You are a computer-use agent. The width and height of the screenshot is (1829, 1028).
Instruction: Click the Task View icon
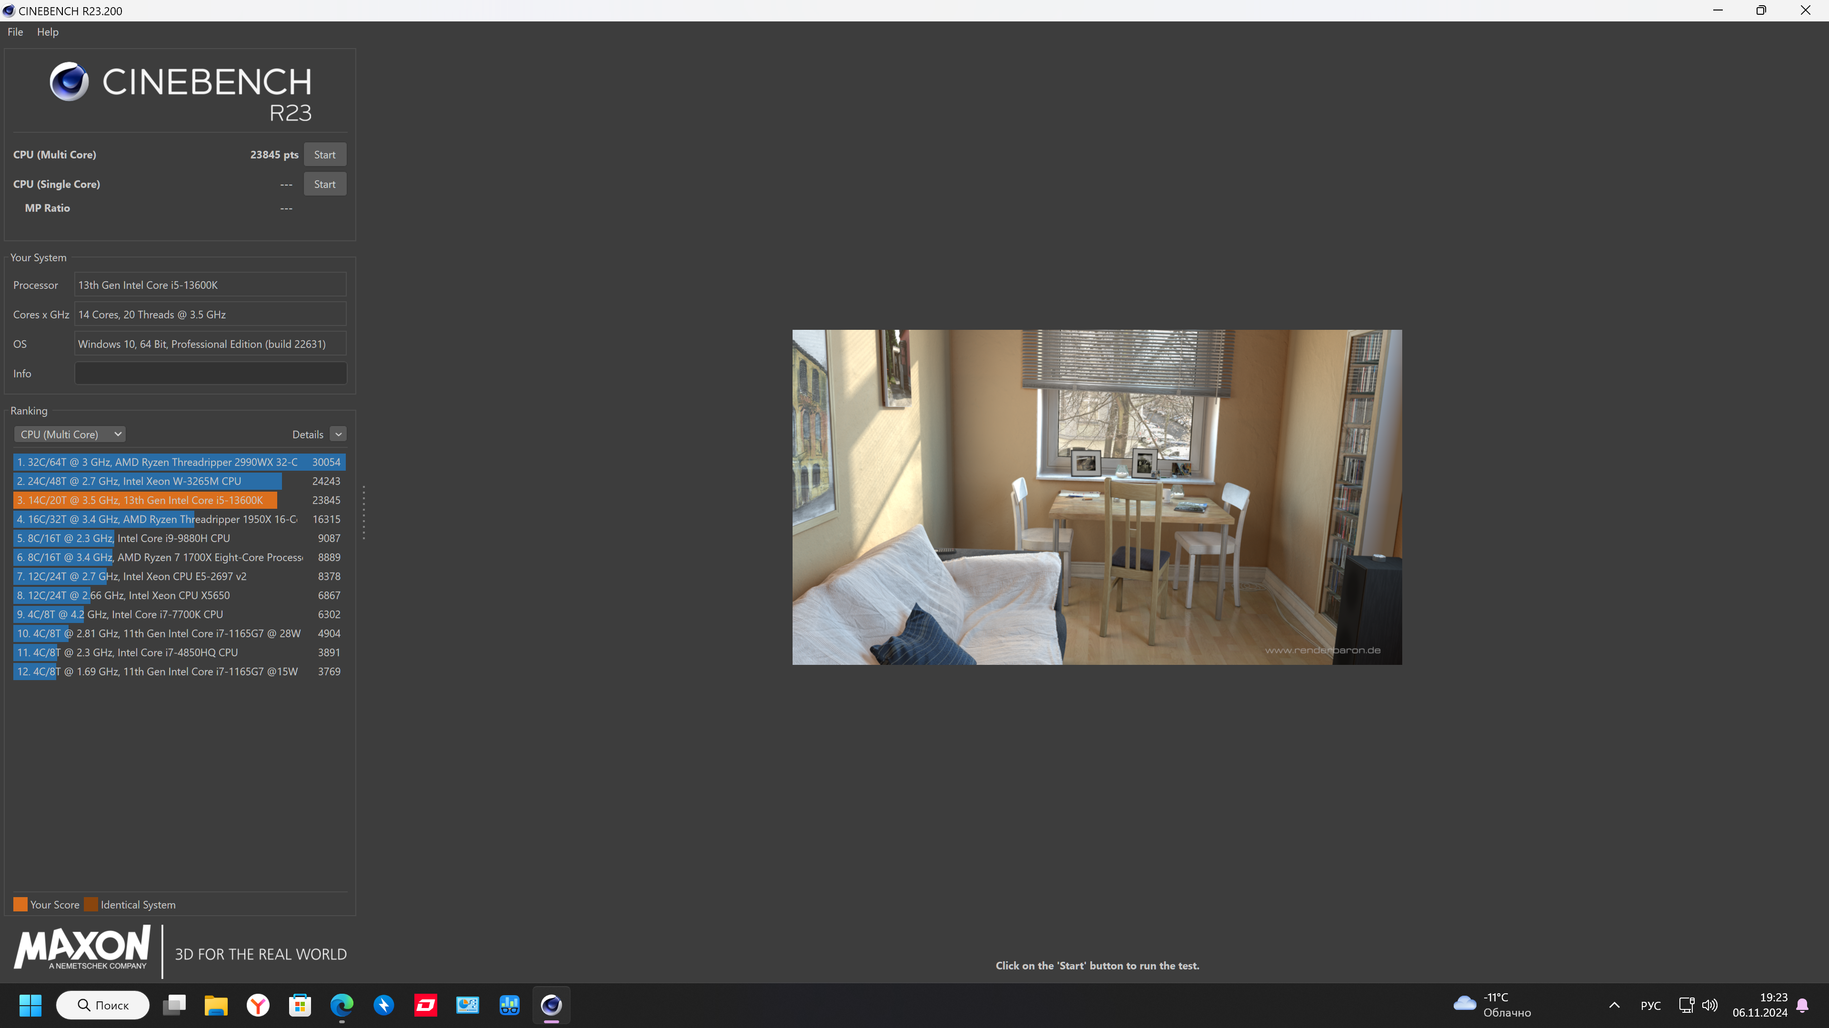click(x=174, y=1005)
